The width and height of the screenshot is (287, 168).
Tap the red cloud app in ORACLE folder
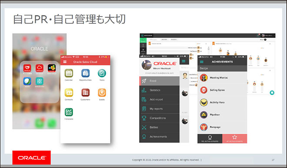(40, 68)
